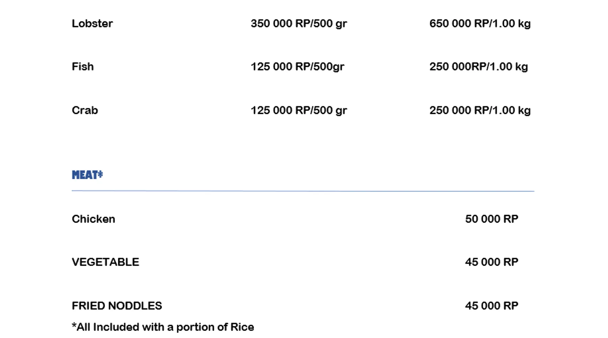
Task: Select the FRIED NODDLES menu item name
Action: (x=117, y=306)
